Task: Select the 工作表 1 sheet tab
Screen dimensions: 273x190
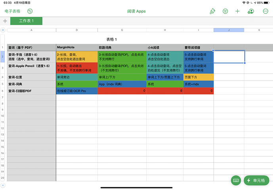Action: pyautogui.click(x=26, y=21)
